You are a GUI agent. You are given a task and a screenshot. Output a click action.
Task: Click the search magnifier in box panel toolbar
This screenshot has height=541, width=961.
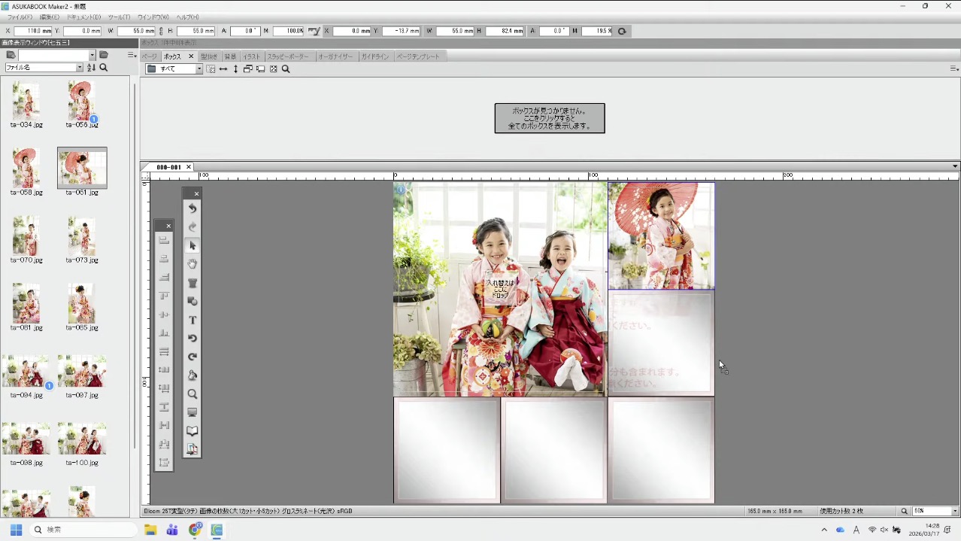point(286,69)
